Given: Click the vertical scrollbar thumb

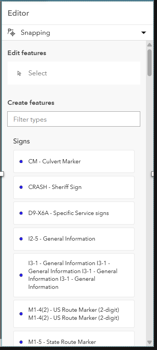Looking at the screenshot, I should pos(149,63).
